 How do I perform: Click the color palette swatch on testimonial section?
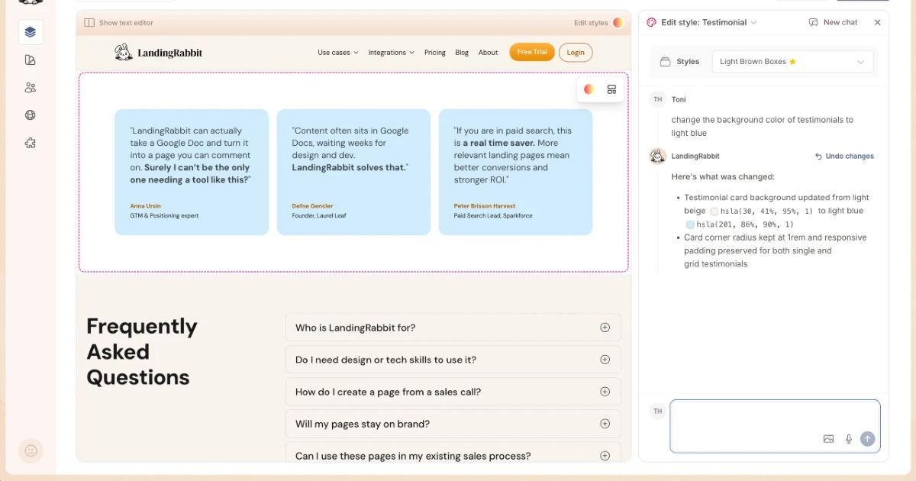click(x=589, y=89)
